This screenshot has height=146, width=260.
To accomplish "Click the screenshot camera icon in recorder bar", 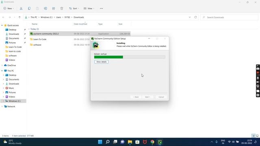I will click(x=258, y=69).
